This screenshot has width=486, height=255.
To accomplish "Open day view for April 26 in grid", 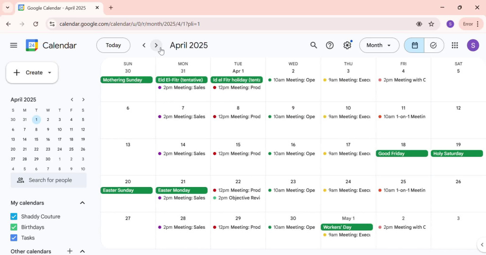I will 458,182.
